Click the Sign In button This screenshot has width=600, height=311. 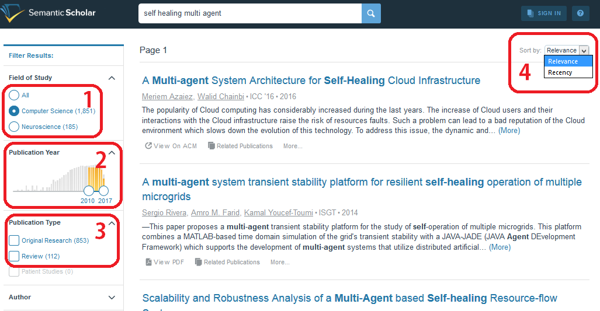543,13
